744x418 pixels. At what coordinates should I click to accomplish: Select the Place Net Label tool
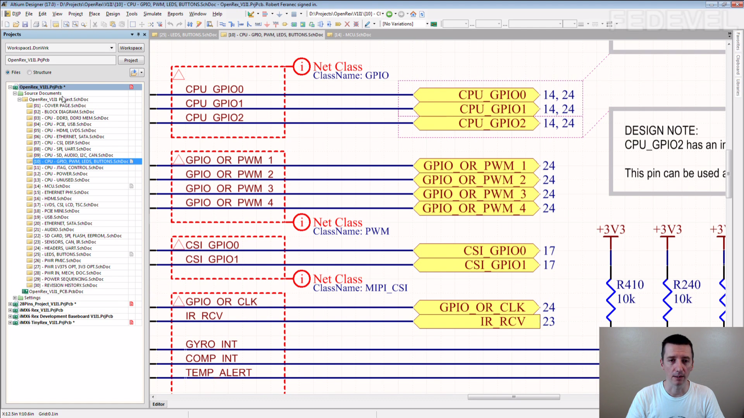click(258, 24)
